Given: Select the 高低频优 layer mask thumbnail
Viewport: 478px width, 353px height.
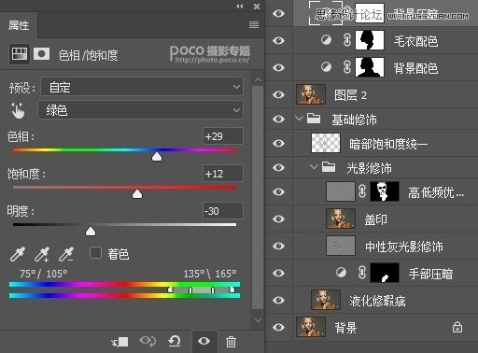Looking at the screenshot, I should pyautogui.click(x=385, y=191).
